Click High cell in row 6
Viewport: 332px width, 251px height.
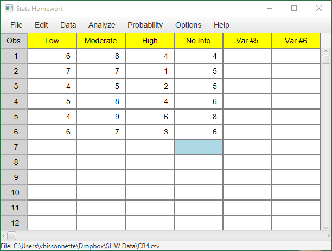click(x=150, y=132)
